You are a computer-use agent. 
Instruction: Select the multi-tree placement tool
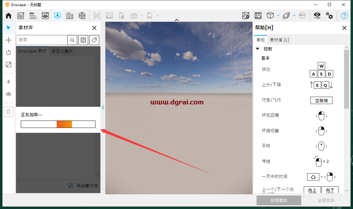(9, 94)
